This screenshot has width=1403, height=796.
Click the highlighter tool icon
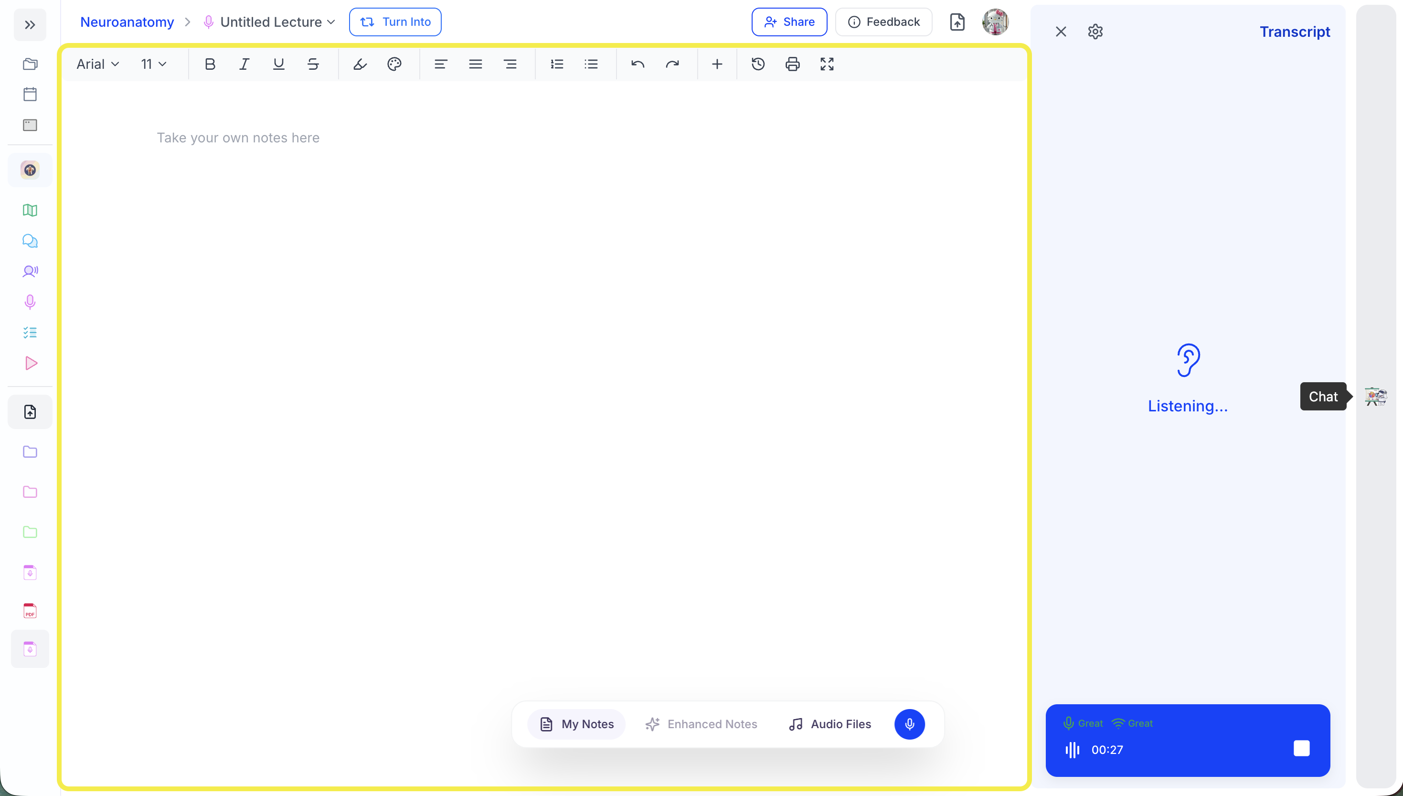(360, 65)
